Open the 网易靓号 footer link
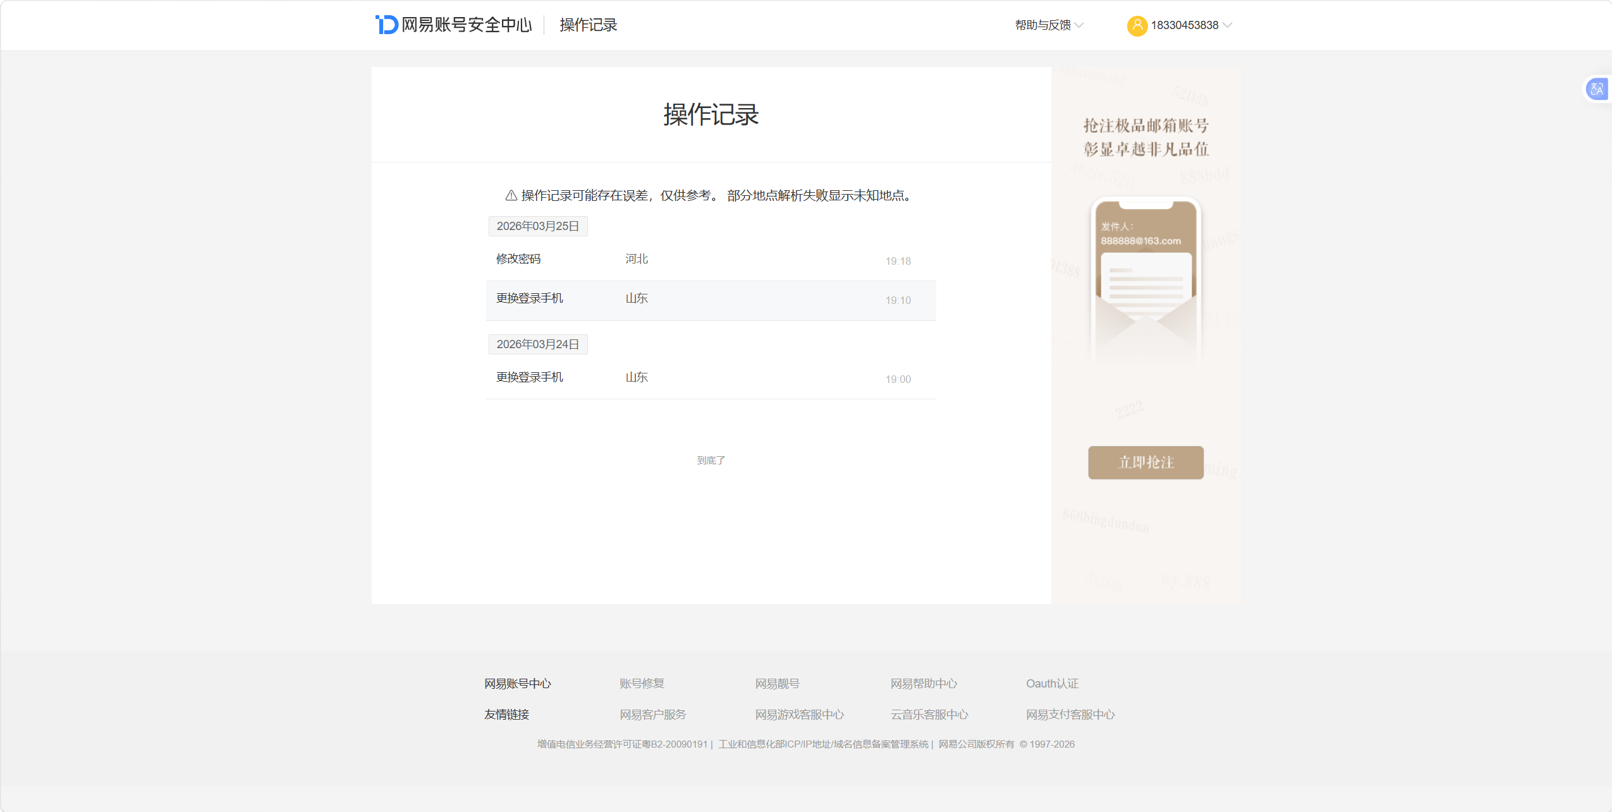This screenshot has width=1612, height=812. click(x=777, y=684)
